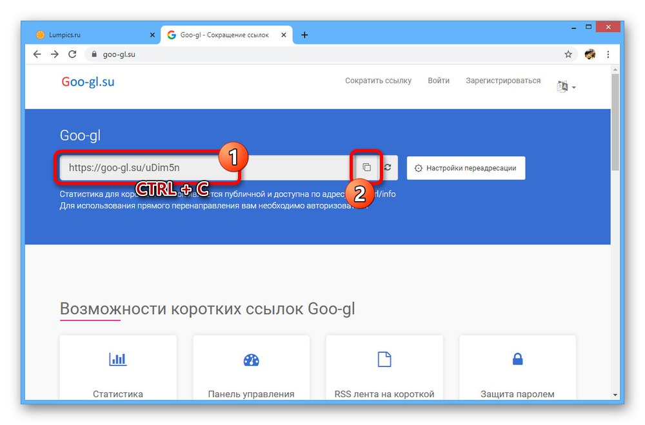Image resolution: width=645 pixels, height=425 pixels.
Task: Click scrollbar down arrow
Action: coord(615,395)
